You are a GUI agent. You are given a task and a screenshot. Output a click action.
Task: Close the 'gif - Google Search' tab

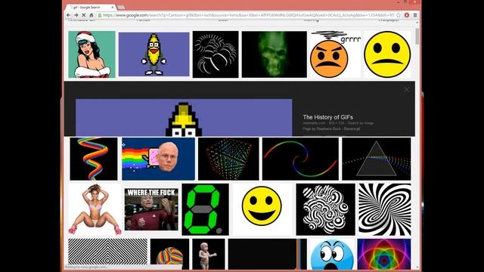[113, 7]
